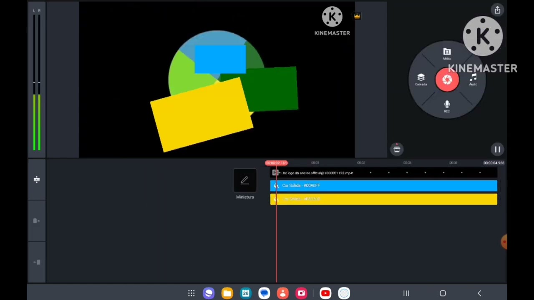Open the Mídia browser in the wheel
Image resolution: width=534 pixels, height=300 pixels.
tap(447, 53)
